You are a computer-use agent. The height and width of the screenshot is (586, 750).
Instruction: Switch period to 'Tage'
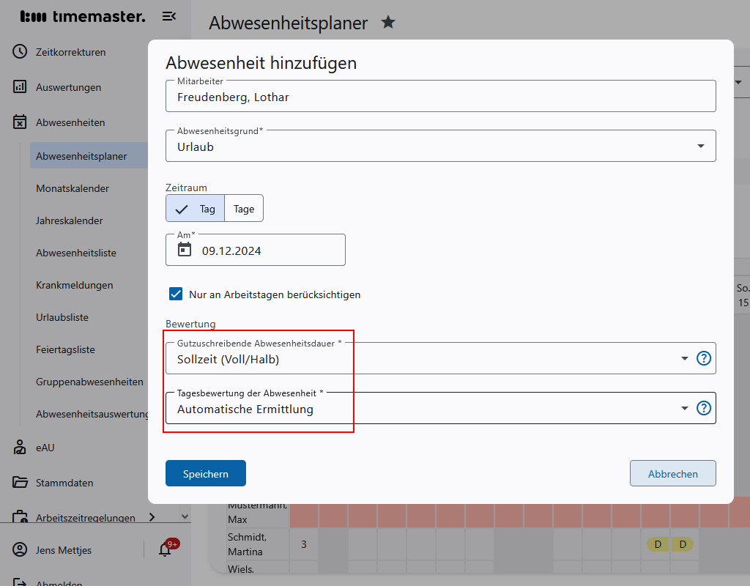[x=244, y=209]
